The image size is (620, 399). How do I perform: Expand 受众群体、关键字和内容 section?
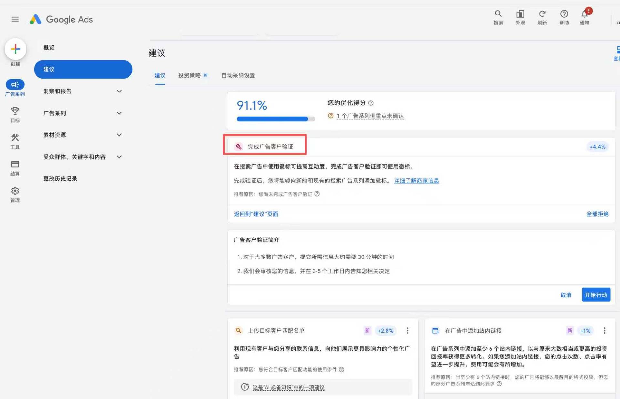(x=119, y=157)
